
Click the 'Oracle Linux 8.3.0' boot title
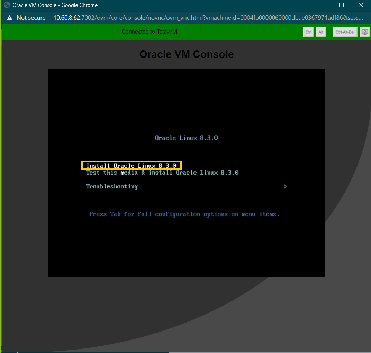pos(187,138)
